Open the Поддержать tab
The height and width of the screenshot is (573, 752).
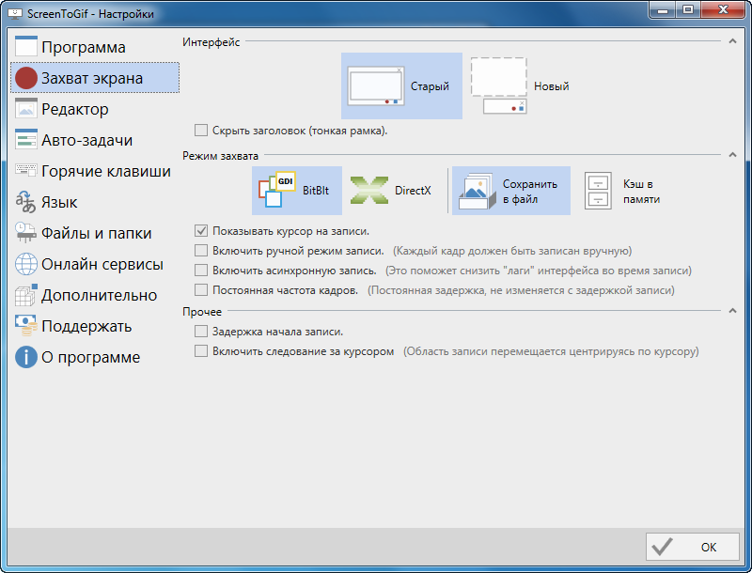(x=95, y=325)
